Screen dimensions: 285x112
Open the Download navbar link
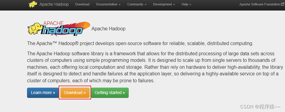click(x=82, y=5)
